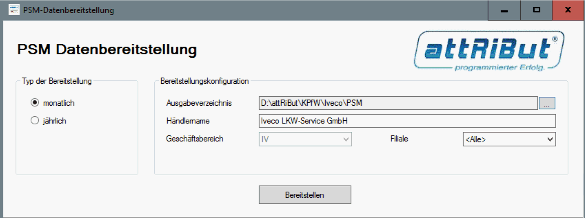The image size is (586, 219).
Task: Select the jährlich radio button
Action: click(35, 121)
